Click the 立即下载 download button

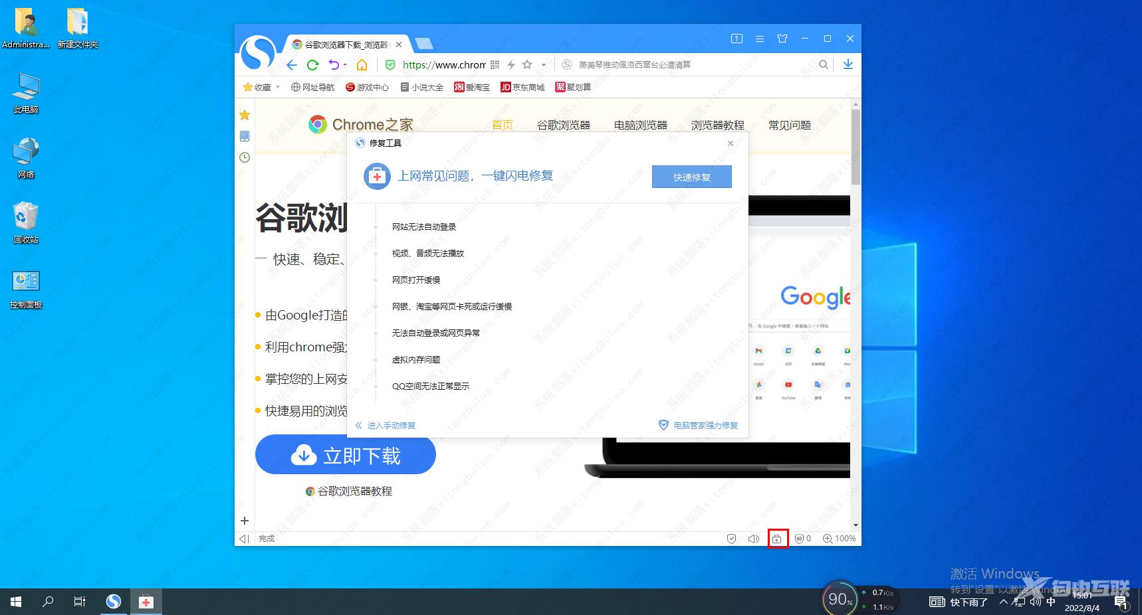click(346, 455)
